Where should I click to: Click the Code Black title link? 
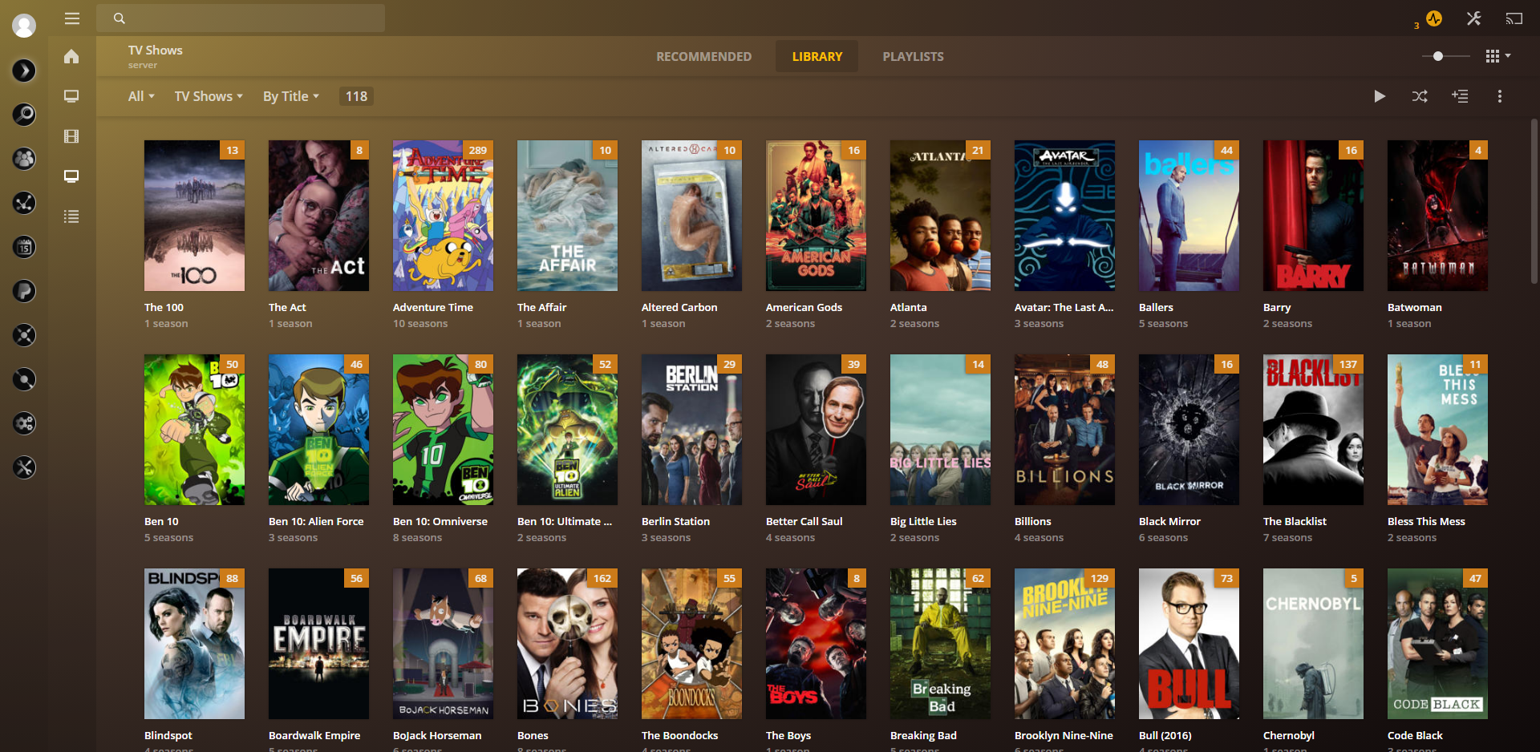1415,735
